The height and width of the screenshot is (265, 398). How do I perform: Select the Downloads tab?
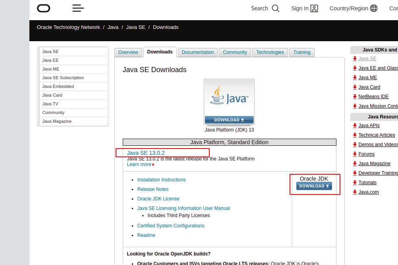tap(160, 52)
